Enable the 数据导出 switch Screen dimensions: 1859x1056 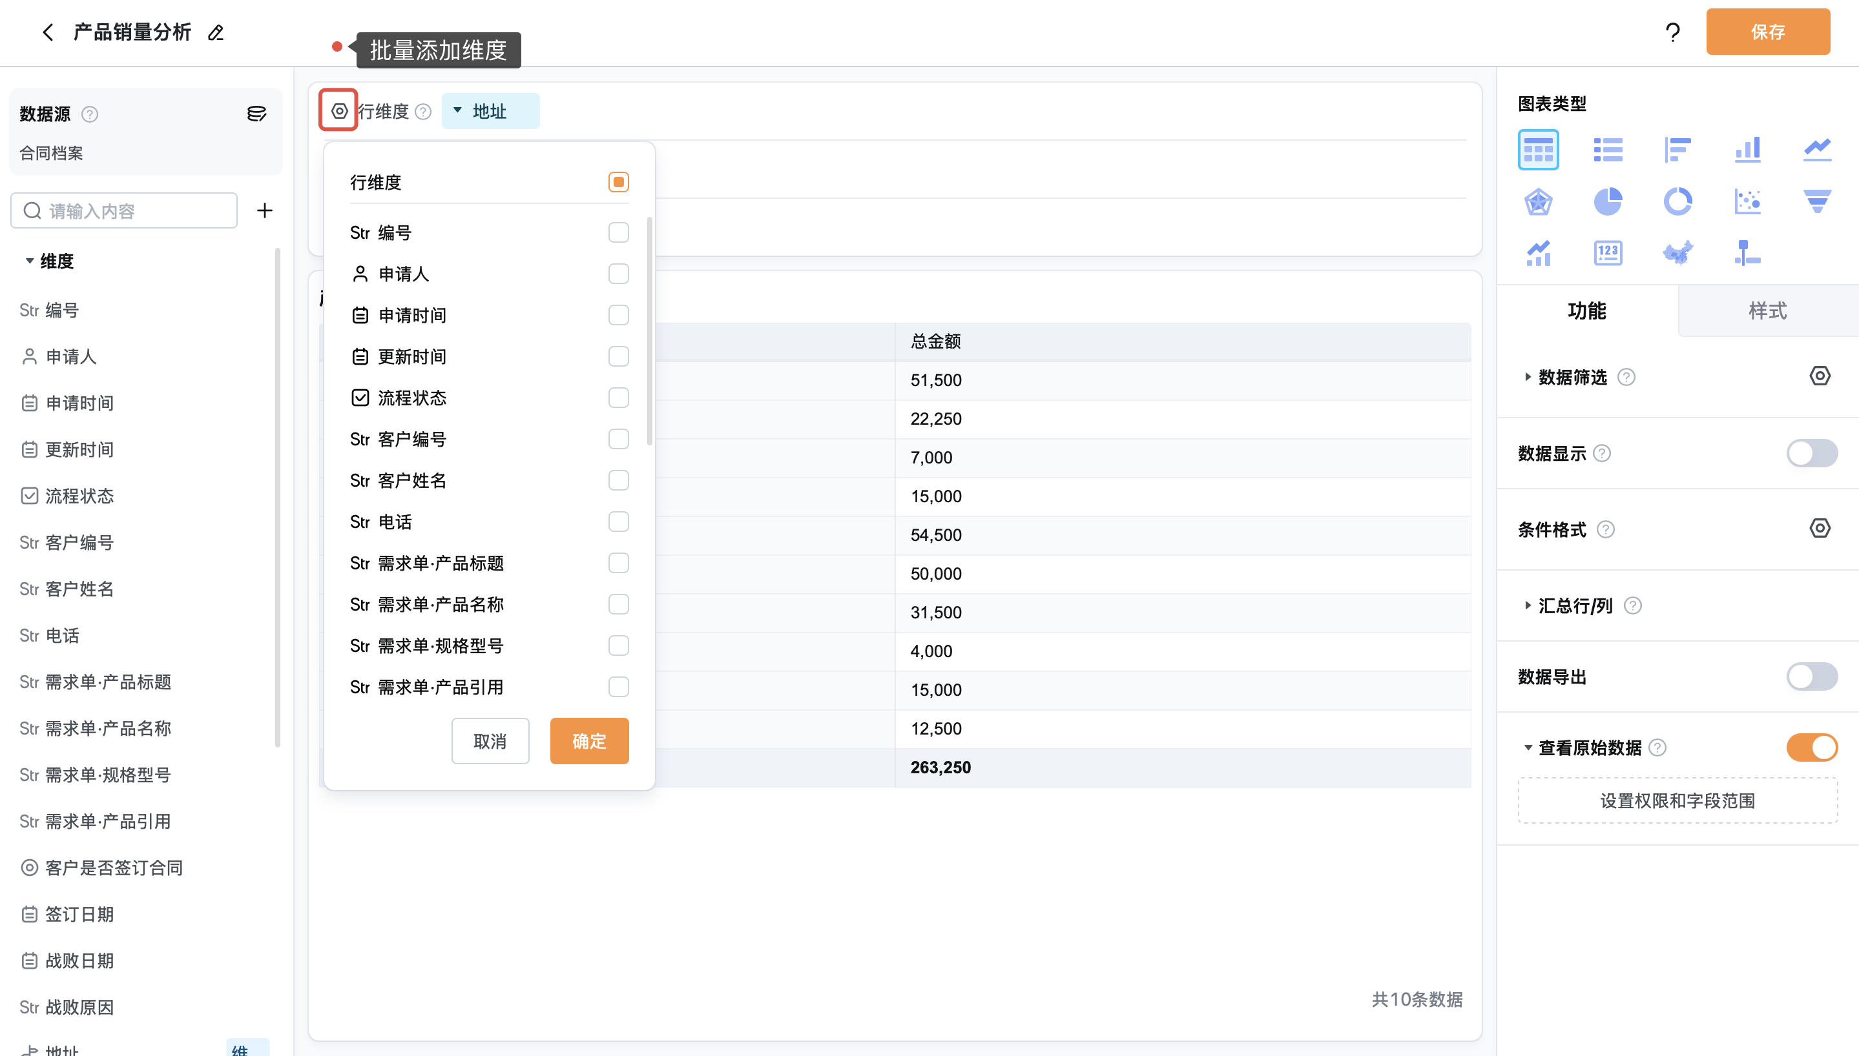[x=1811, y=676]
